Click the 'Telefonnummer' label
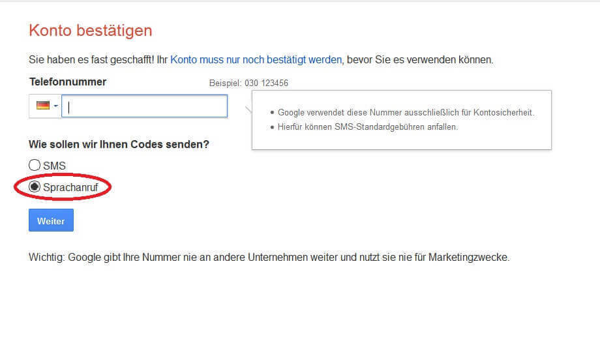The image size is (600, 343). pyautogui.click(x=68, y=82)
